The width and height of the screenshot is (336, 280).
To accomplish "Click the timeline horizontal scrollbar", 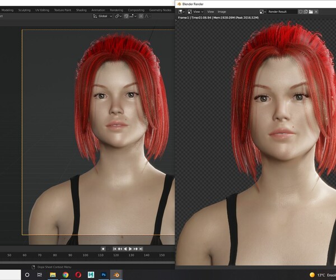I will (x=87, y=262).
